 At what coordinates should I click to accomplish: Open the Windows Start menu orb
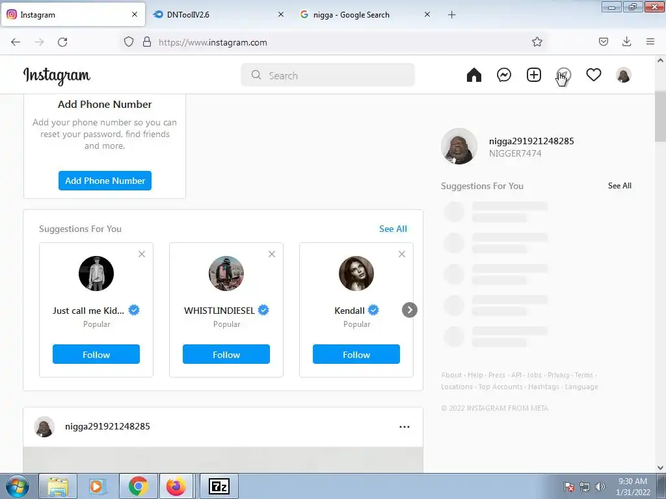click(17, 486)
